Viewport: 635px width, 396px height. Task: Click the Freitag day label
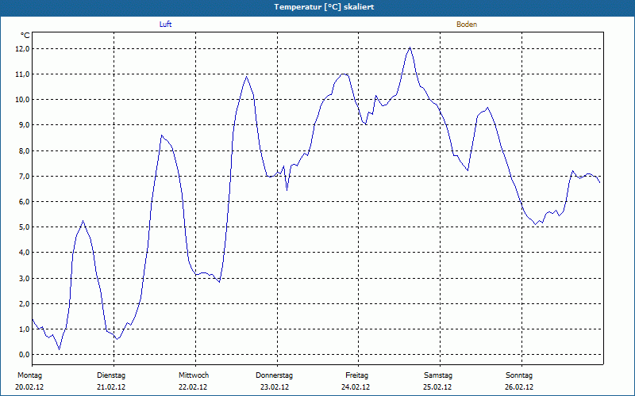356,375
